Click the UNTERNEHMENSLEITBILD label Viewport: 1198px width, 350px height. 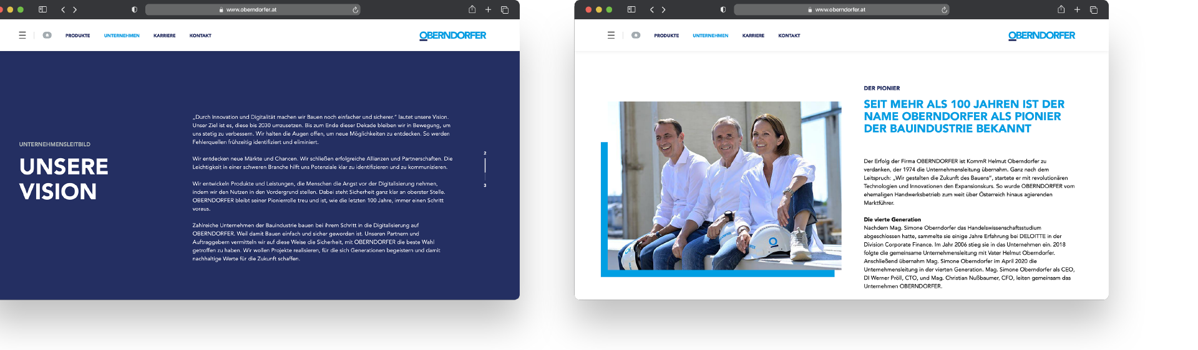point(55,144)
